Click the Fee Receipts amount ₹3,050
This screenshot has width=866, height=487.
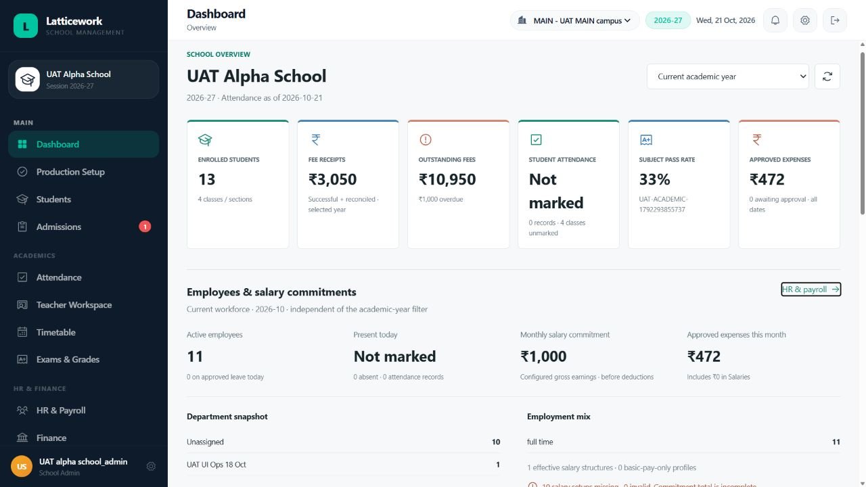[332, 179]
